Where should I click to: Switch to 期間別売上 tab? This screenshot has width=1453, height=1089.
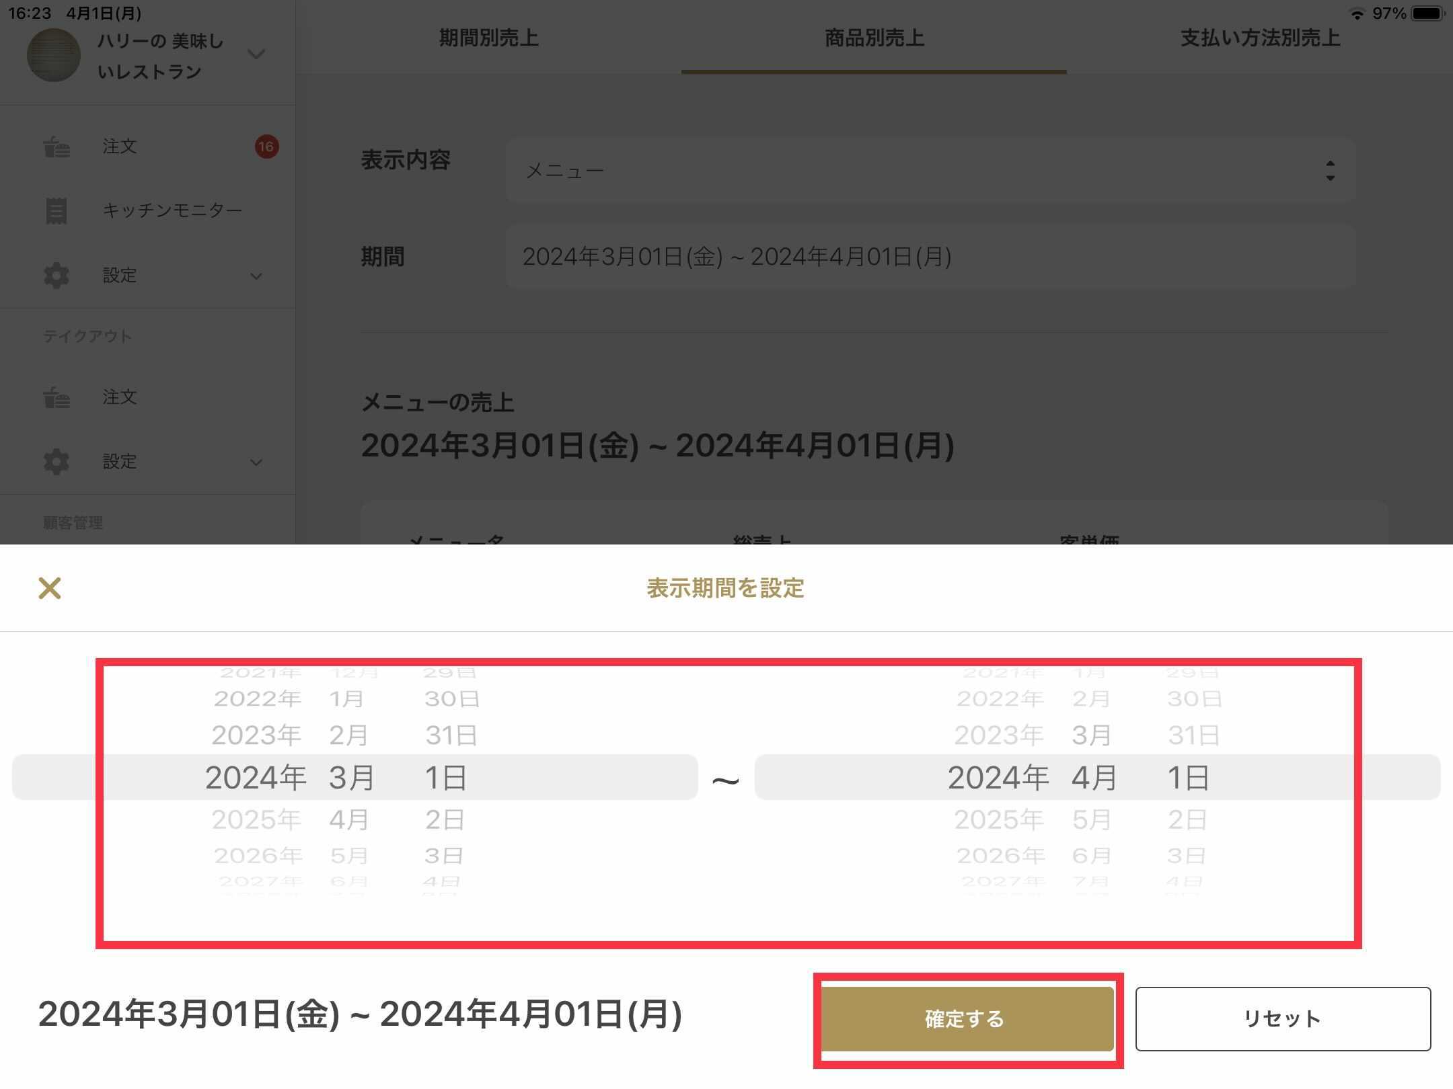click(489, 38)
